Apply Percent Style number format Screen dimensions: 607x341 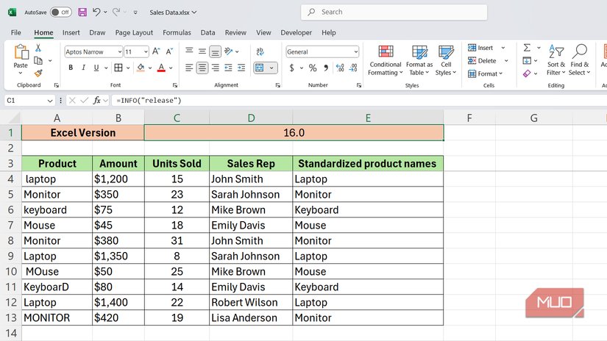click(x=313, y=68)
